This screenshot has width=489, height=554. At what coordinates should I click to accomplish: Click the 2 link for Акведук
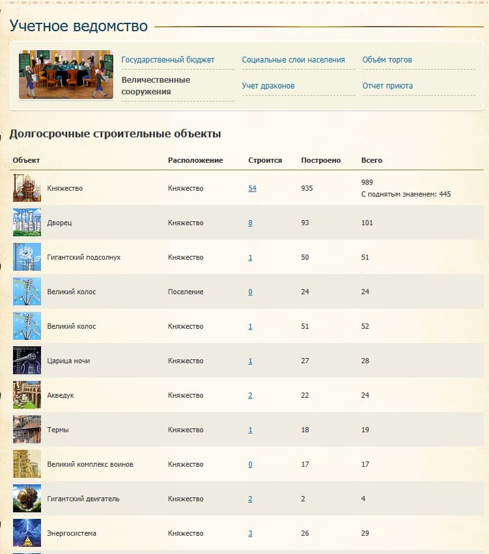[x=250, y=395]
